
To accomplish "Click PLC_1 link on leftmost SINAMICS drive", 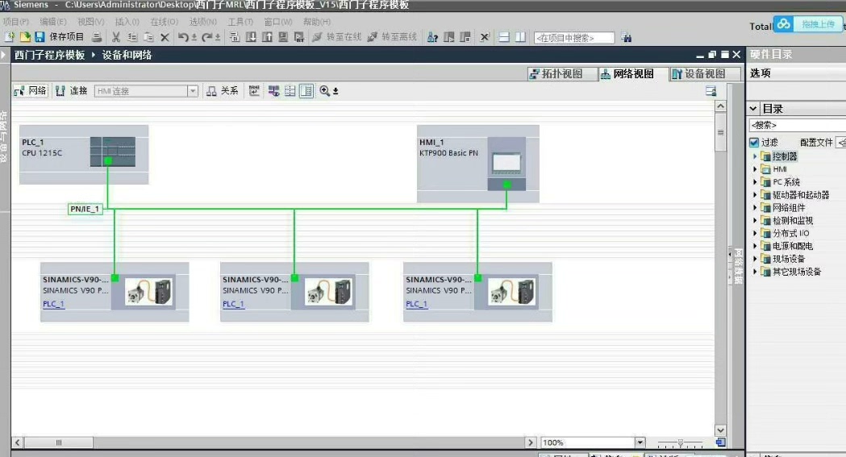I will [x=53, y=304].
